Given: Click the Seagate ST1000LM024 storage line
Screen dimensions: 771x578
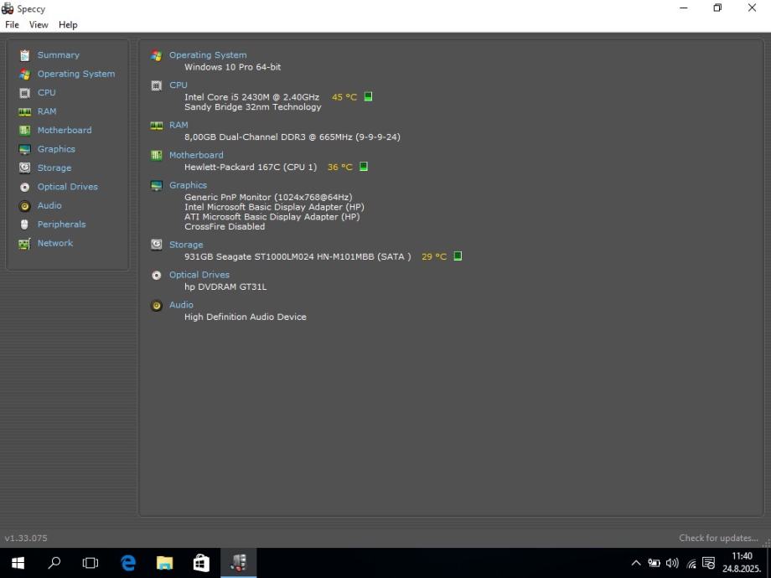Looking at the screenshot, I should tap(298, 256).
